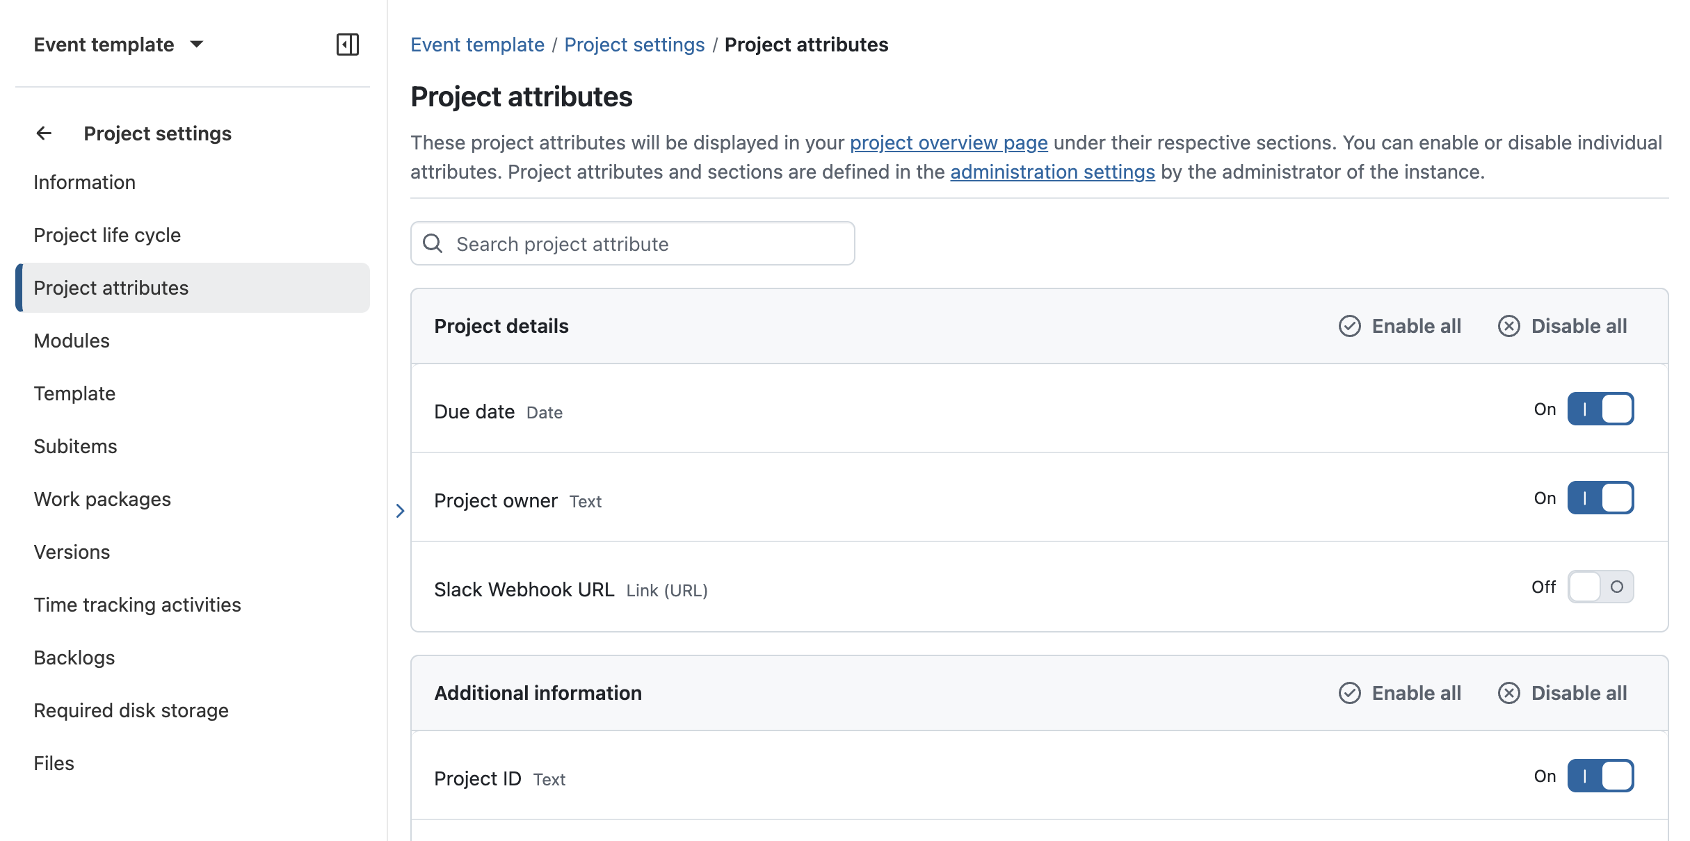Collapse the sidebar using the panel icon
The height and width of the screenshot is (841, 1690).
(x=348, y=44)
